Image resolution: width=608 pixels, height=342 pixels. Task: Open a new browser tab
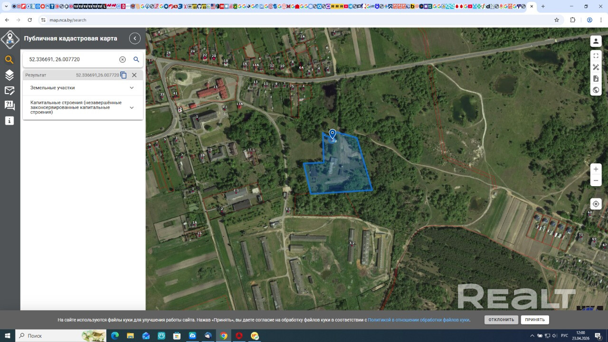(543, 7)
